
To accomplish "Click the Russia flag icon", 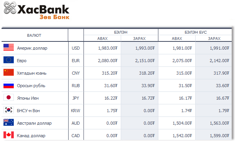I will 9,85.
